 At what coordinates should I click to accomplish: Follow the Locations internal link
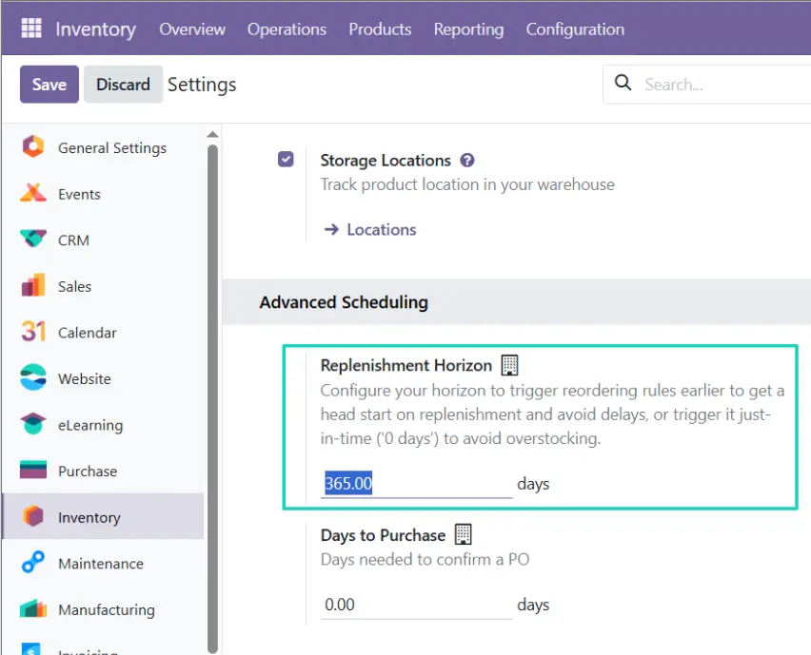[380, 229]
